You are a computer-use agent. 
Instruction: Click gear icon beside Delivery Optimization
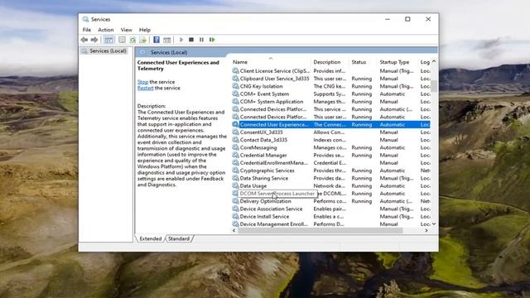pyautogui.click(x=235, y=201)
